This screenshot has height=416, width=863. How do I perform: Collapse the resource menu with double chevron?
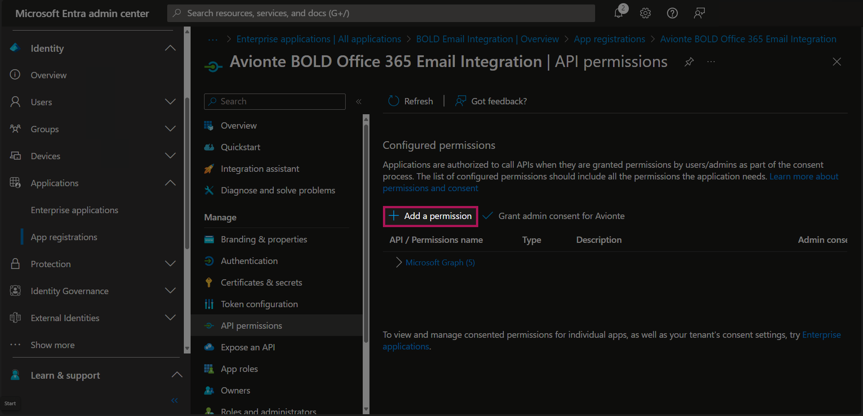tap(359, 102)
